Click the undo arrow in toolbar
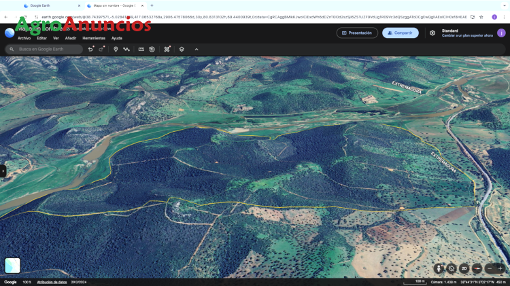The height and width of the screenshot is (286, 510). pos(90,49)
